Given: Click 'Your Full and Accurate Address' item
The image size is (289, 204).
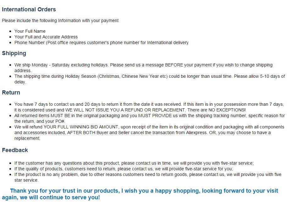Looking at the screenshot, I should pyautogui.click(x=46, y=37).
